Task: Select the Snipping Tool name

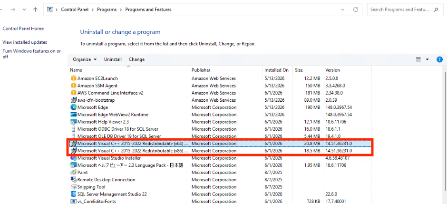Action: (x=91, y=187)
